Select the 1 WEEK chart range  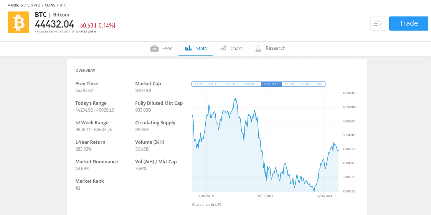pos(213,84)
